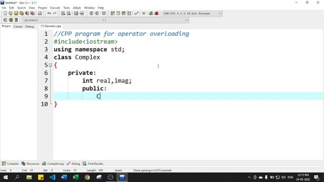Click the New file toolbar icon
This screenshot has height=182, width=324.
pos(5,14)
